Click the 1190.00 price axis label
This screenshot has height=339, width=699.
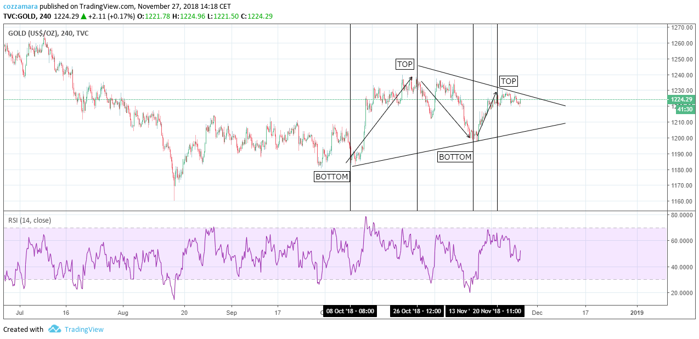click(683, 154)
